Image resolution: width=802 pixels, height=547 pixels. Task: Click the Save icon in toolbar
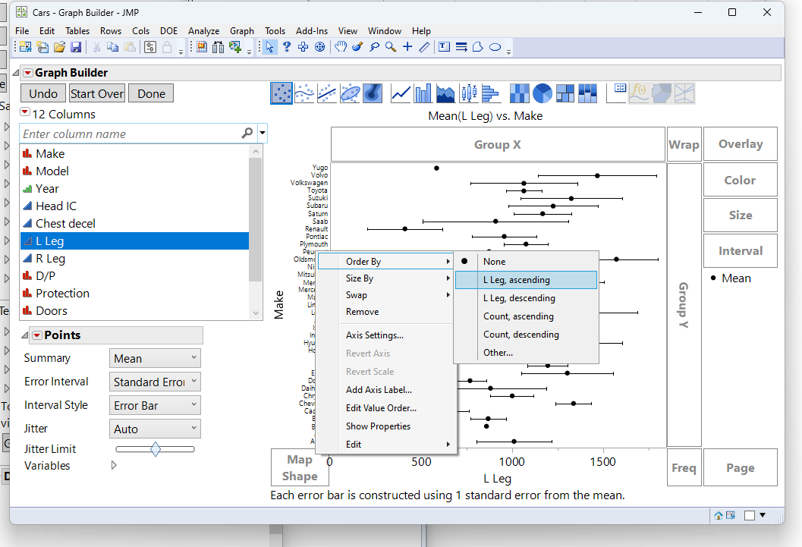click(76, 47)
